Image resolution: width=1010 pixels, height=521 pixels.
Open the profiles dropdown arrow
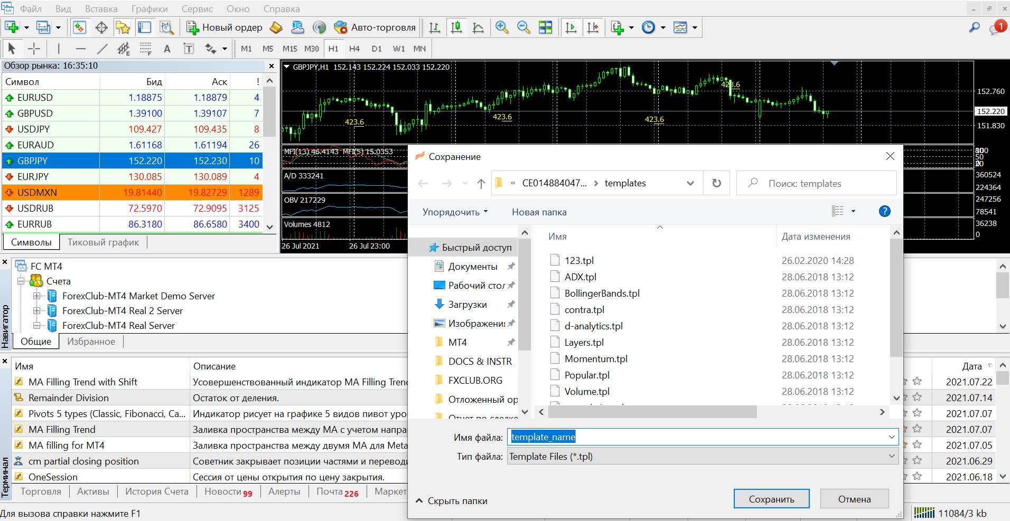pos(58,27)
